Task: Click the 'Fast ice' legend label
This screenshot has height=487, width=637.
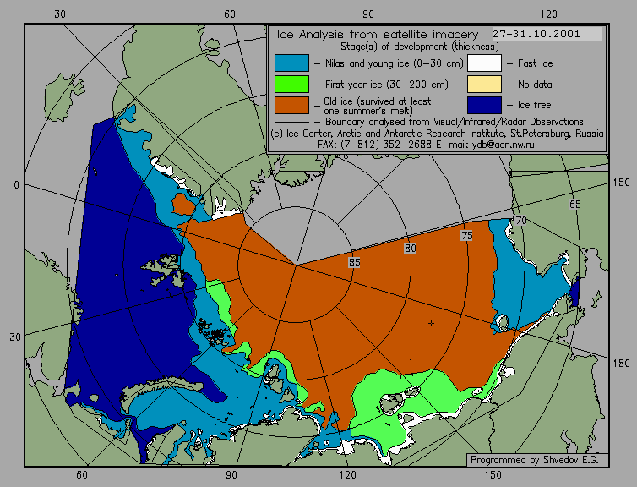Action: click(x=535, y=63)
